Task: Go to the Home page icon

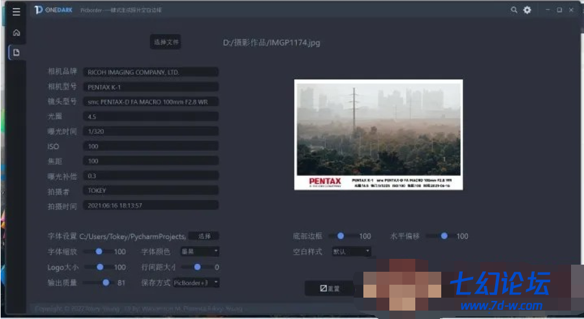Action: click(x=16, y=32)
